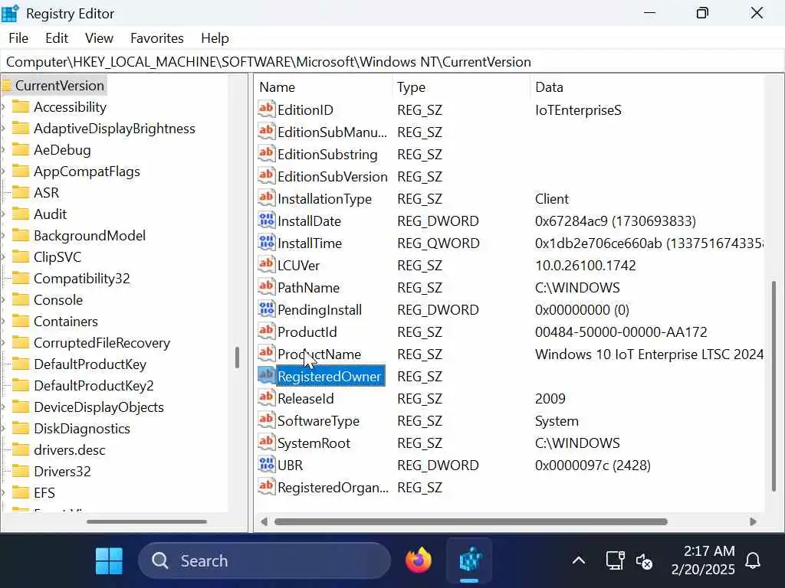Click the values pane horizontal scrollbar thumb
Screen dimensions: 785x588
coord(471,521)
